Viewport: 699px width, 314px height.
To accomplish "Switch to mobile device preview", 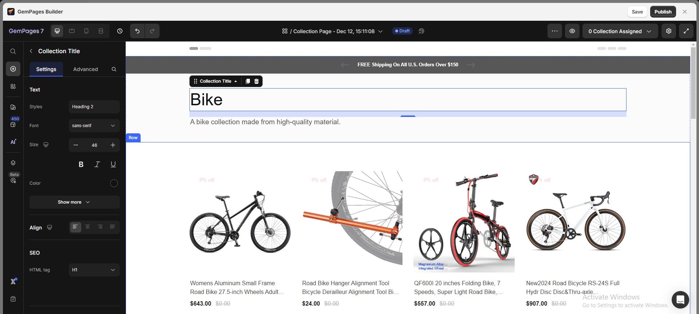I will tap(86, 31).
